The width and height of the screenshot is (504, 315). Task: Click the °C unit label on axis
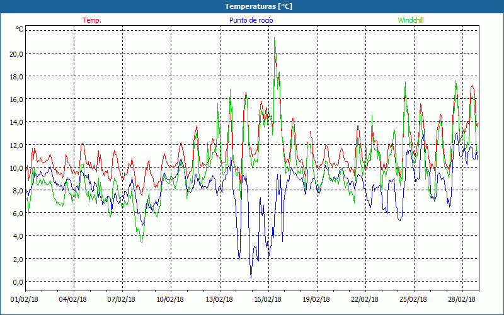pyautogui.click(x=20, y=29)
